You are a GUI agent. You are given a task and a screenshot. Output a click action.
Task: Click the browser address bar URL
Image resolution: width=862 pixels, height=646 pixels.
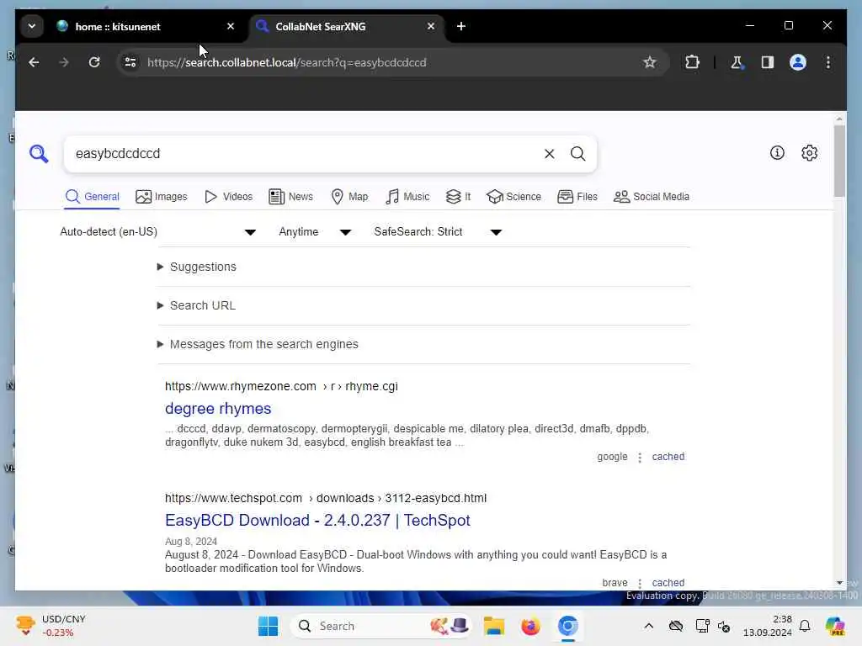(x=286, y=62)
